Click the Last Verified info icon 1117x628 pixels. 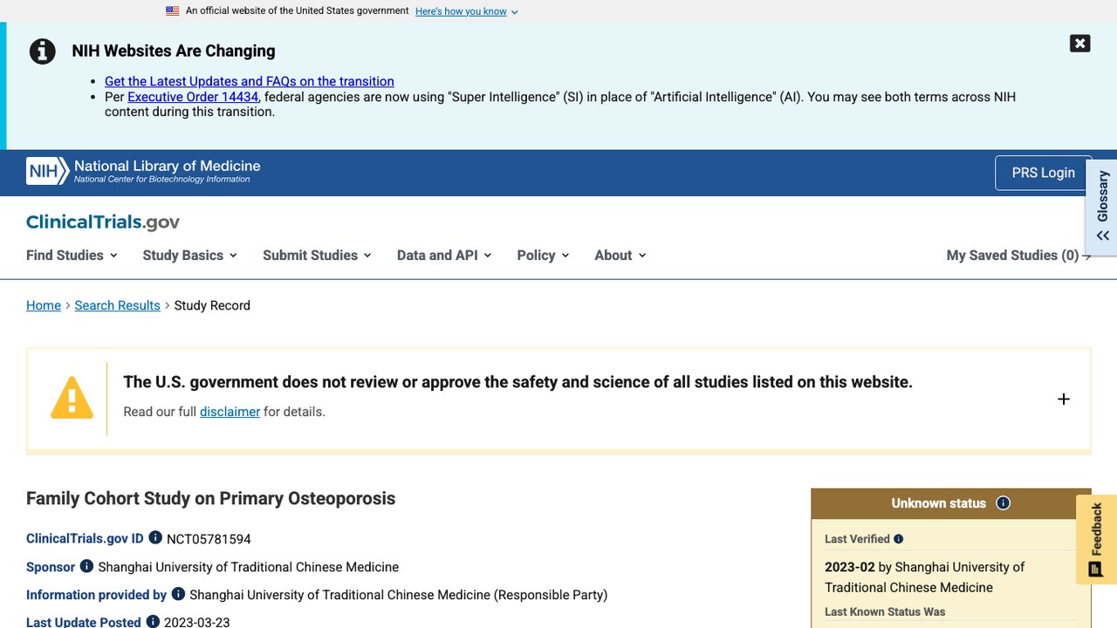899,539
